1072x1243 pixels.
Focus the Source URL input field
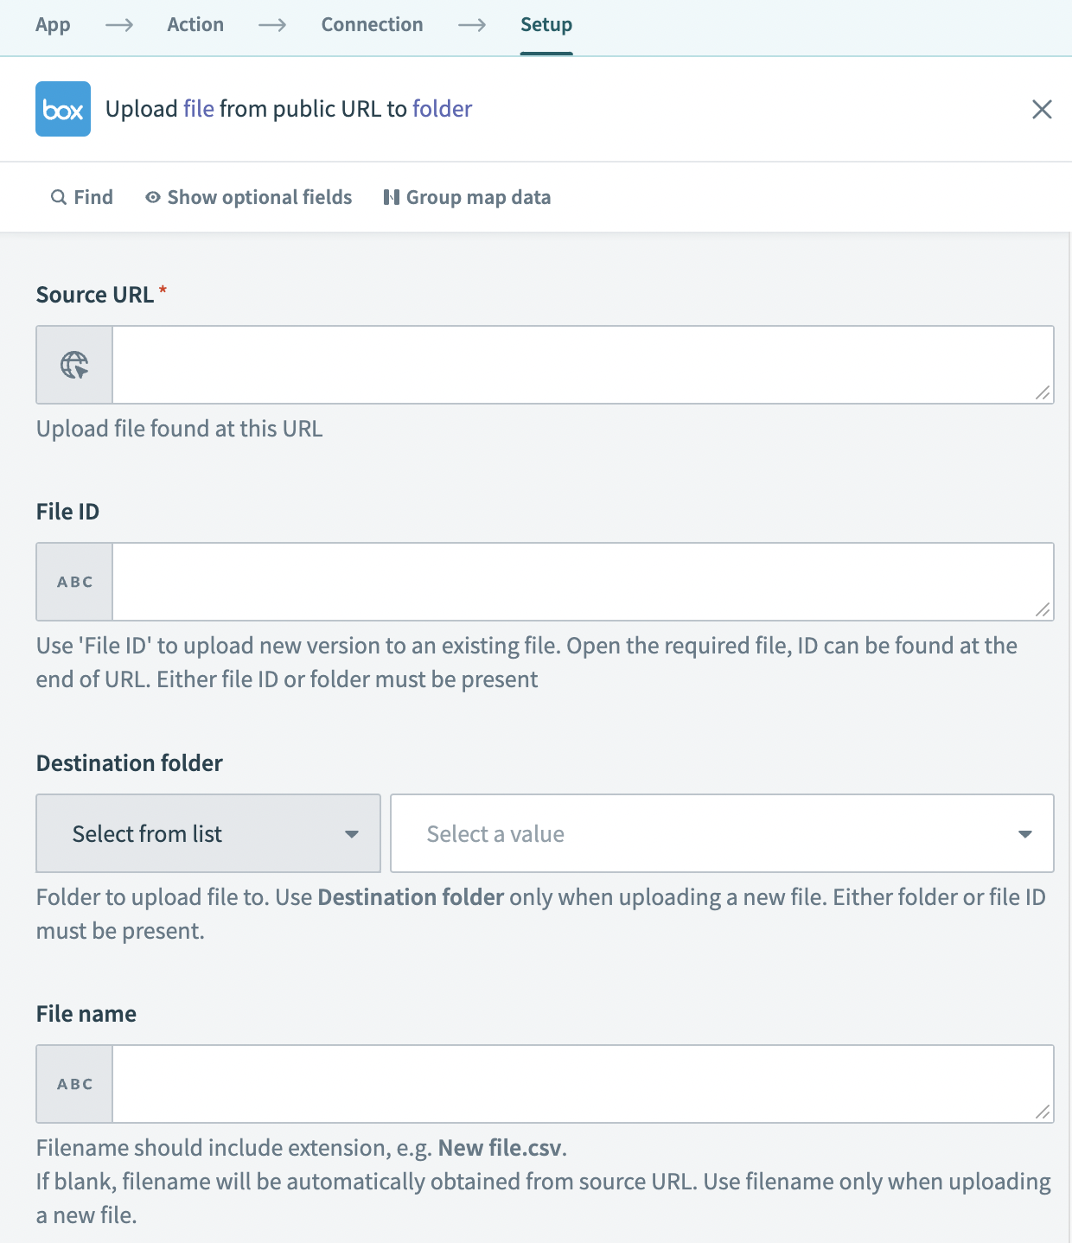571,365
